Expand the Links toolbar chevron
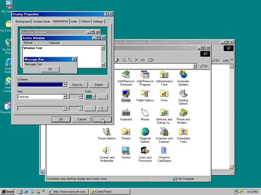 pyautogui.click(x=232, y=60)
